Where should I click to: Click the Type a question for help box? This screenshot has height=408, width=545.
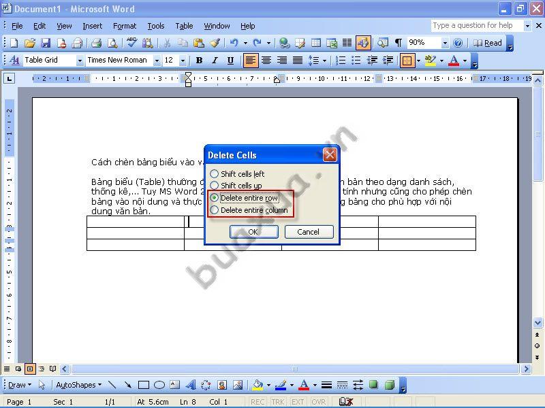477,25
